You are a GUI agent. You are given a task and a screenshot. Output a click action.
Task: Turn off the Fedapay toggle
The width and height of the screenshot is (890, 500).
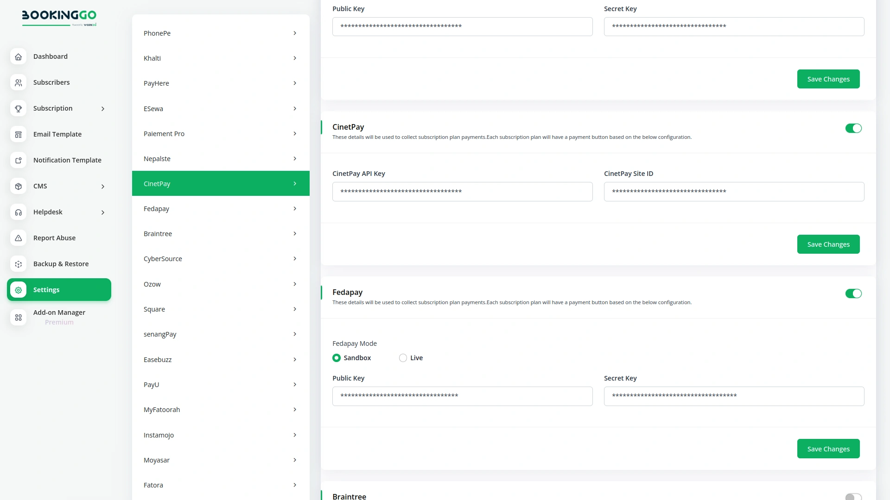[853, 294]
